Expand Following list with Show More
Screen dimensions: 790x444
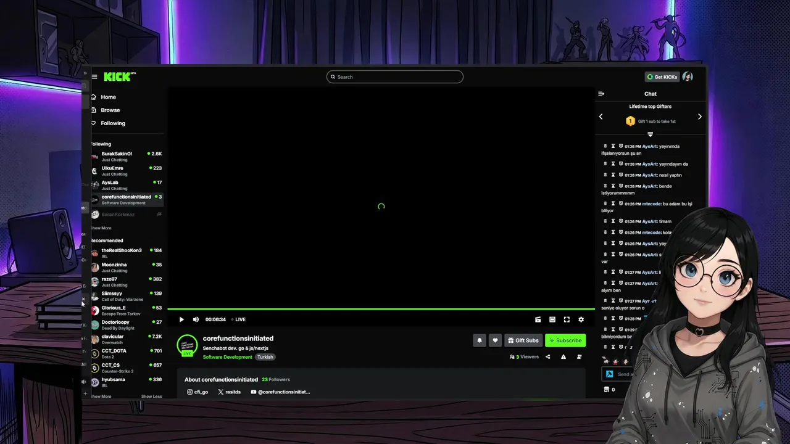coord(101,228)
